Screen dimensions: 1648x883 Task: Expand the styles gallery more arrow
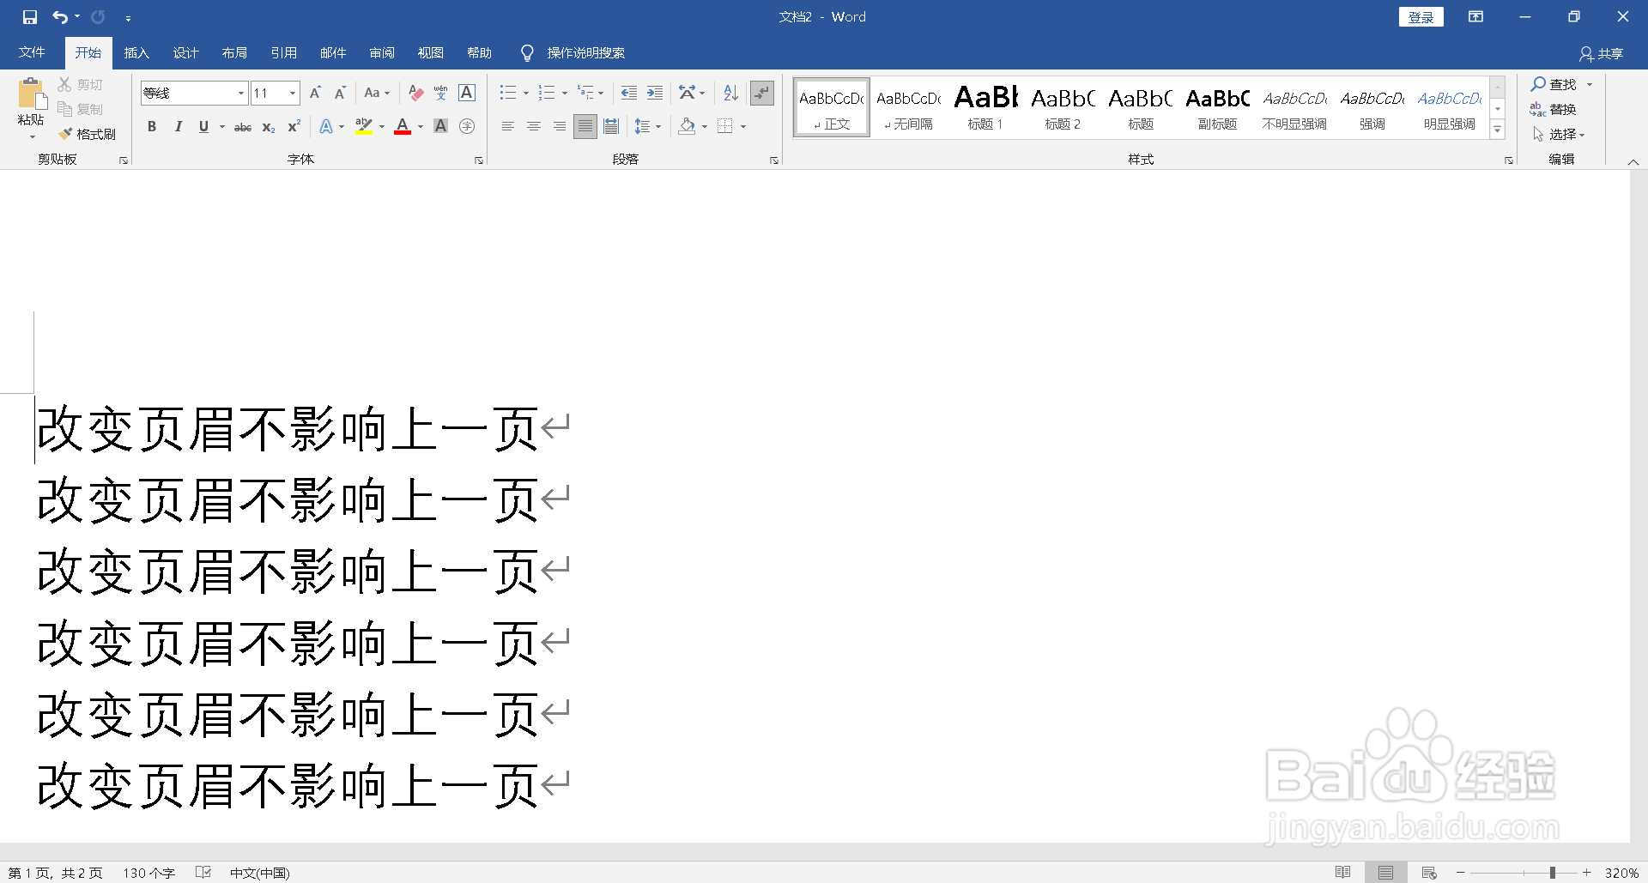(1498, 130)
